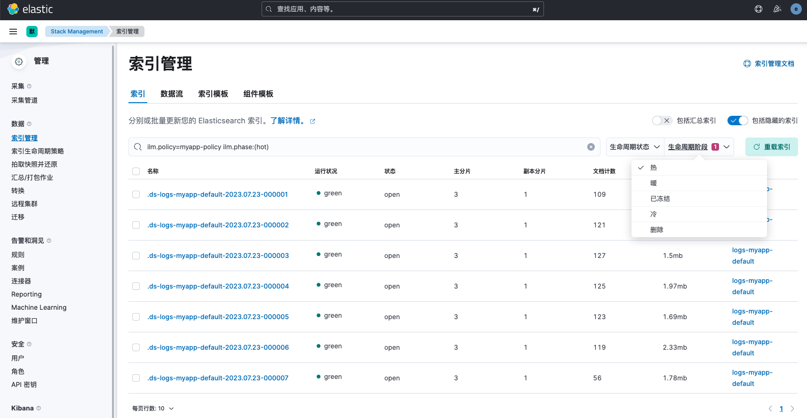The width and height of the screenshot is (807, 418).
Task: Toggle 包括隐藏的索引 switch
Action: click(x=737, y=121)
